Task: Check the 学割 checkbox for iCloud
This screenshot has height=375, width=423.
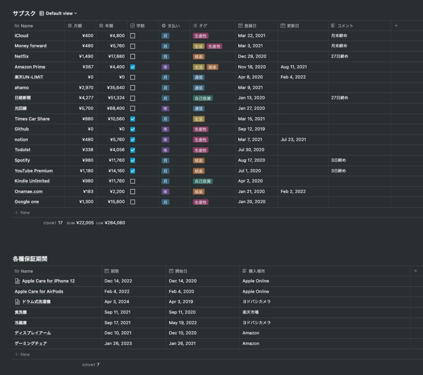Action: pyautogui.click(x=133, y=36)
